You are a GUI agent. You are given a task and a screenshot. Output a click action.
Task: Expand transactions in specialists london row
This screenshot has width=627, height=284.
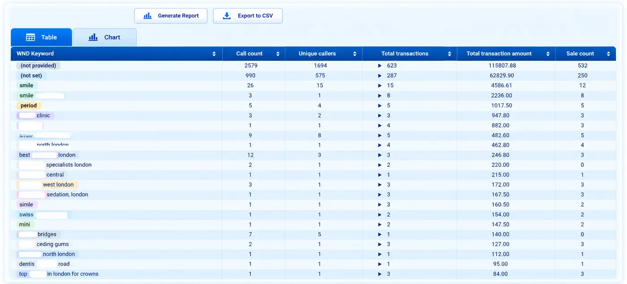(x=380, y=165)
